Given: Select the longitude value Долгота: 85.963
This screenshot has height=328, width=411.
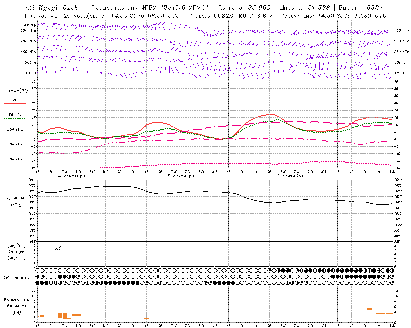Looking at the screenshot, I should point(244,8).
